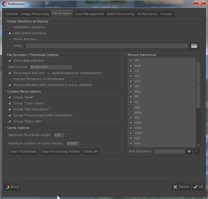Select Home directory radio option
Image resolution: width=208 pixels, height=199 pixels.
click(x=10, y=39)
